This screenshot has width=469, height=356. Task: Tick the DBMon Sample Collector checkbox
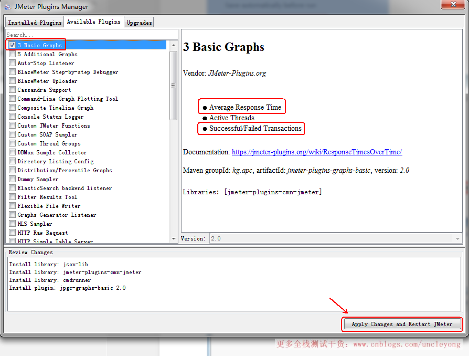pyautogui.click(x=12, y=152)
